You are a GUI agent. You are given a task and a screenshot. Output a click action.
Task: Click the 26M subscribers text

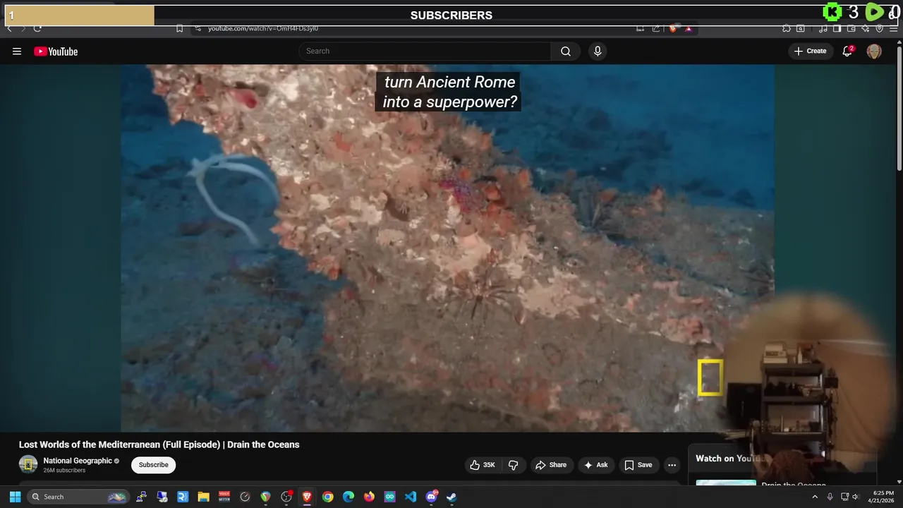[x=64, y=471]
